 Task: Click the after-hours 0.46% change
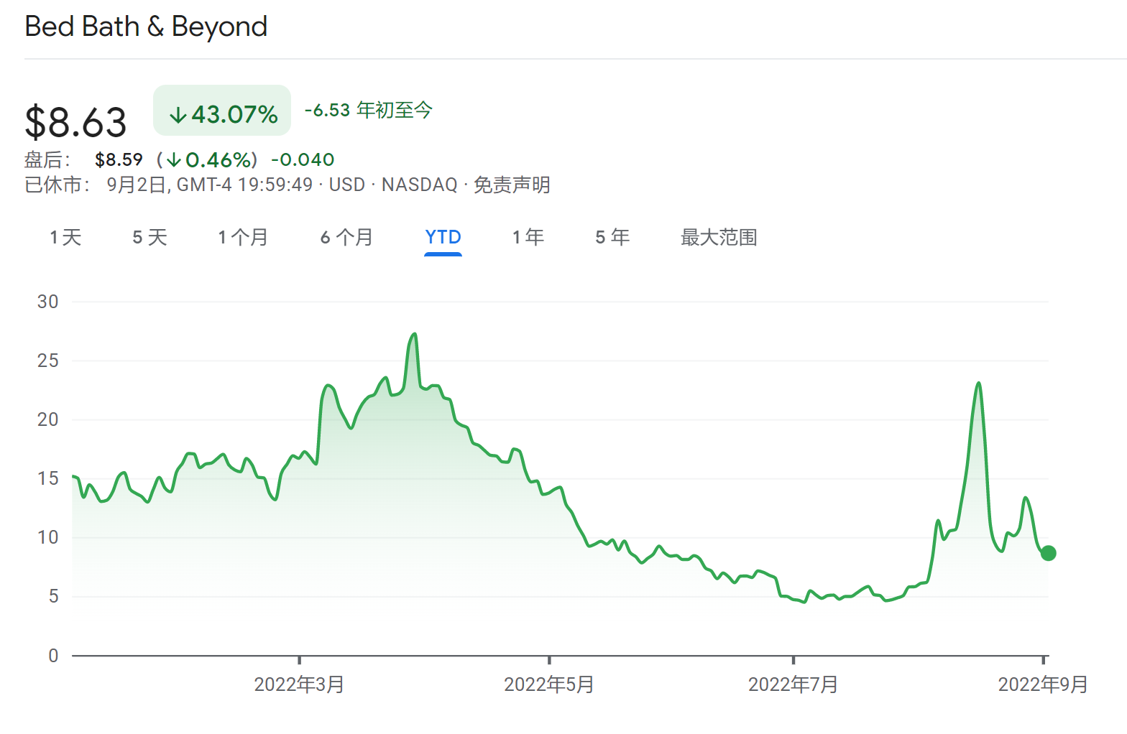tap(207, 159)
